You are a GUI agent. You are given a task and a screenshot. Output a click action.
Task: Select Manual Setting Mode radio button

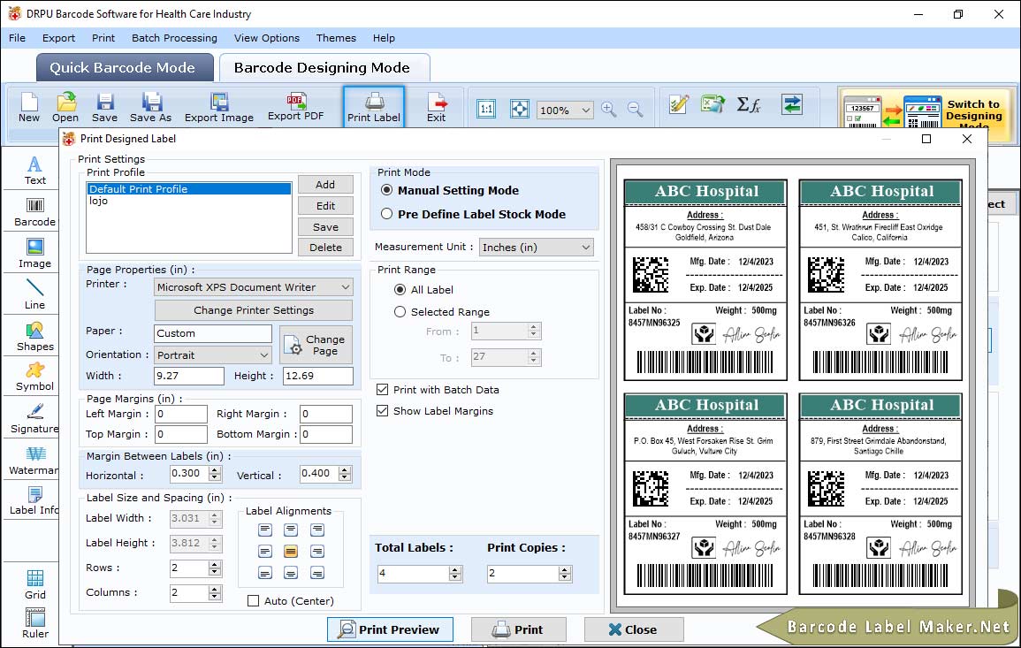click(x=387, y=190)
